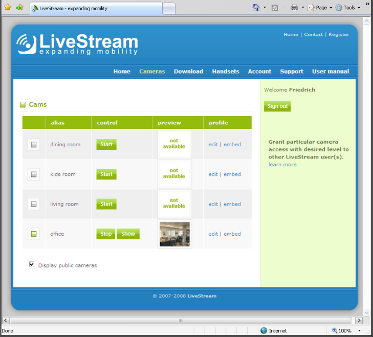Click the horizontal scrollbar right arrow
Screen dimensions: 373x337
[x=359, y=320]
